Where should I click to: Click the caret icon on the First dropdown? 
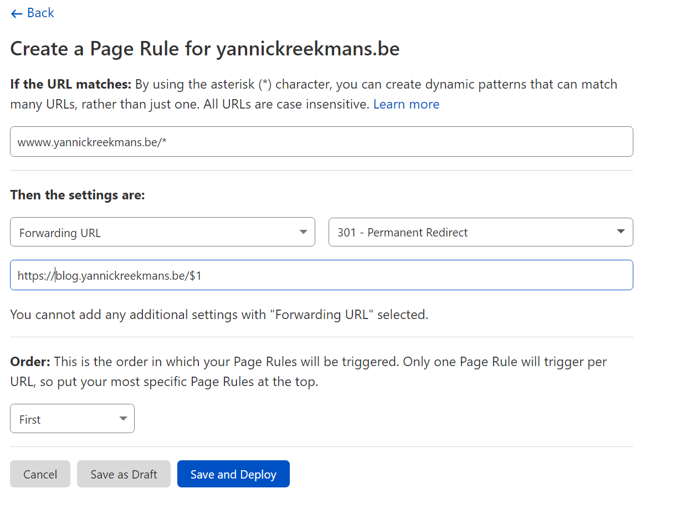(123, 419)
